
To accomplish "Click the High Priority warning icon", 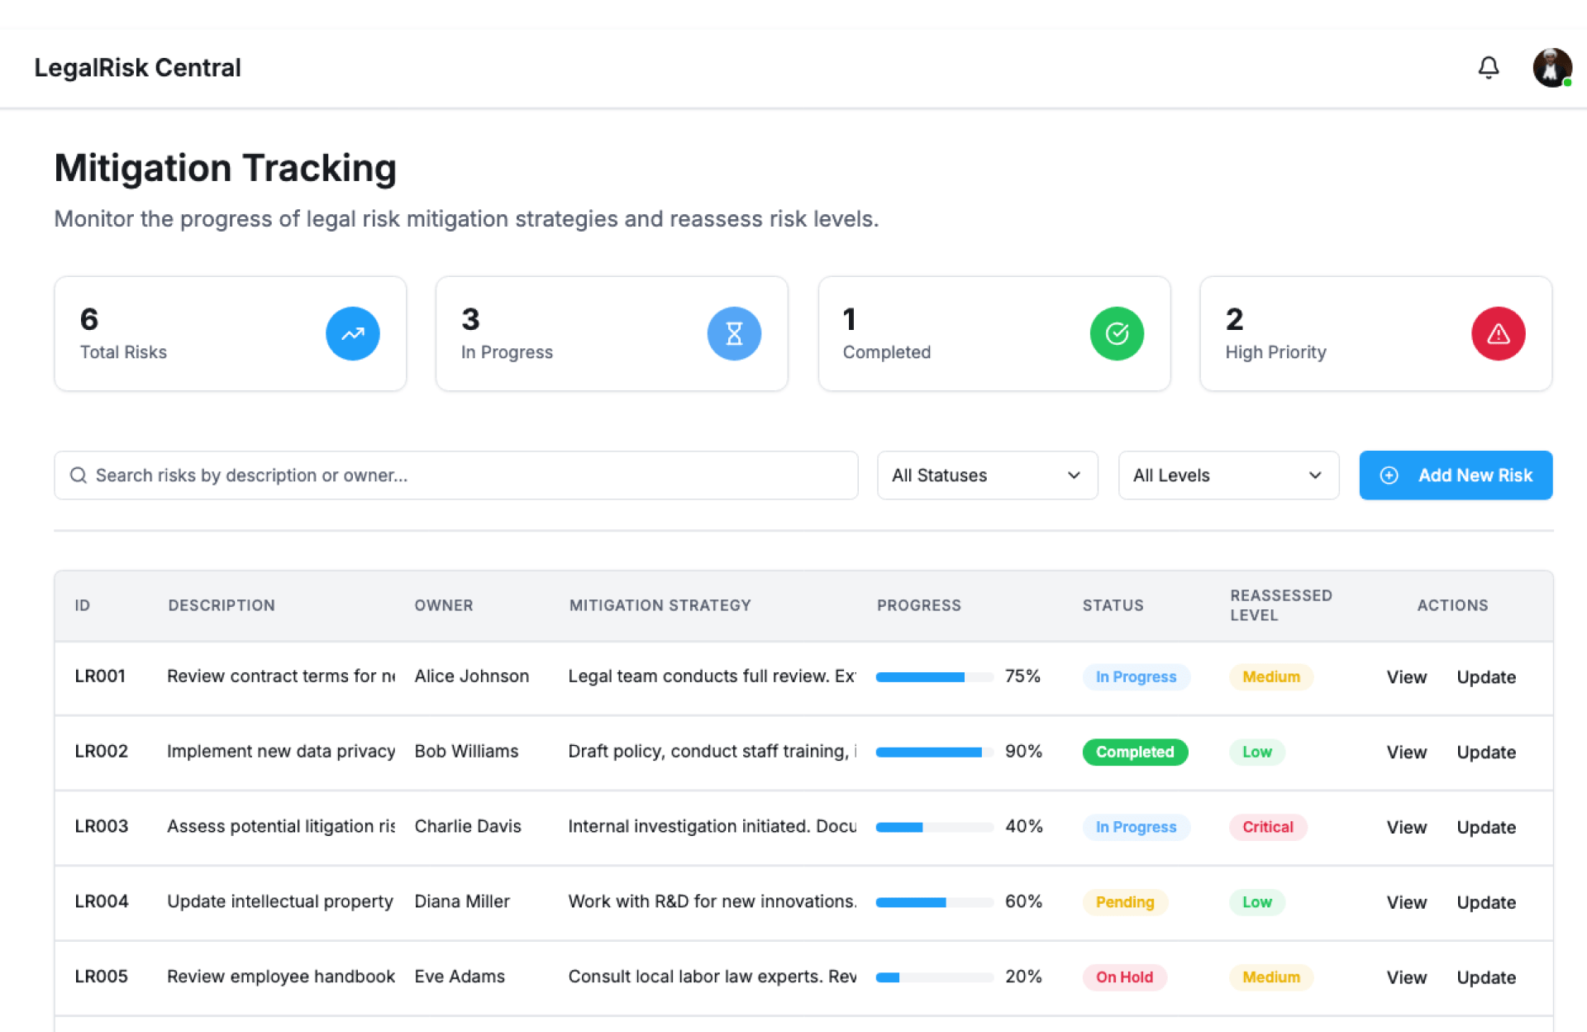I will click(1498, 334).
